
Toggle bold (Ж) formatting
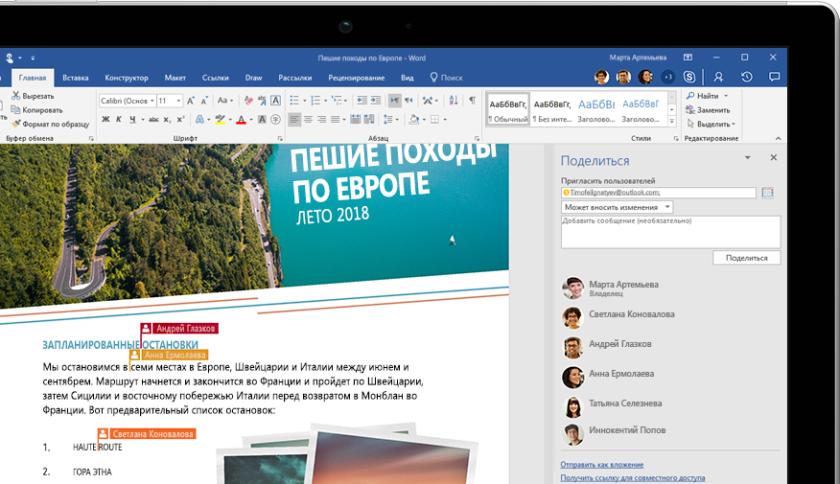point(105,120)
